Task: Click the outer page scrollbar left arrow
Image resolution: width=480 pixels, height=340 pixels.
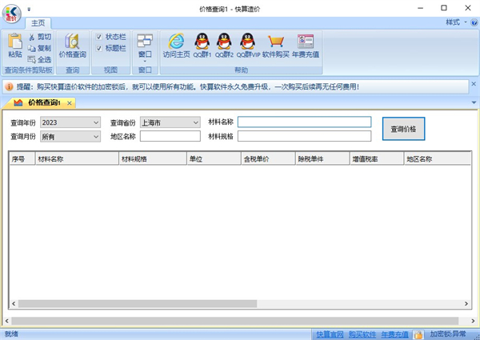Action: tap(6, 321)
